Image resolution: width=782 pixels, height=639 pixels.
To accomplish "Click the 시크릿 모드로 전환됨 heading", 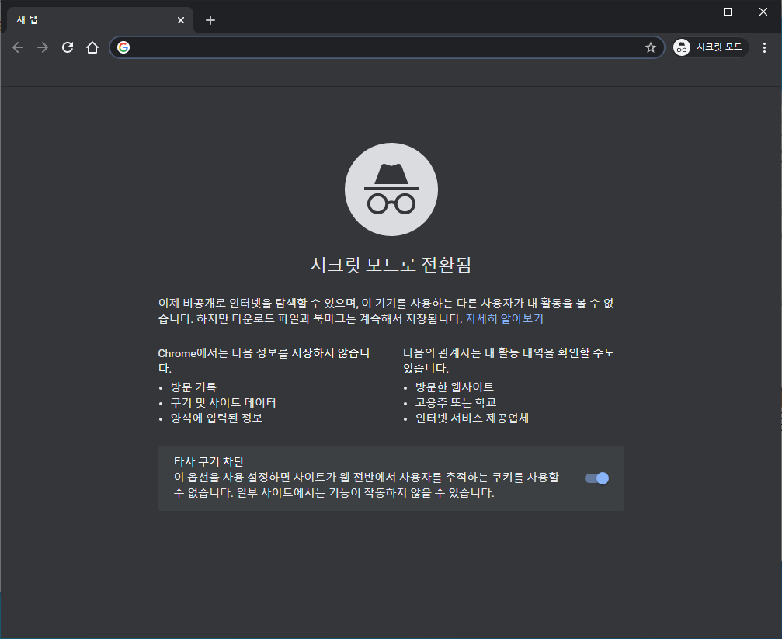I will coord(391,265).
